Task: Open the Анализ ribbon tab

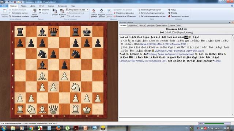Action: coord(51,6)
